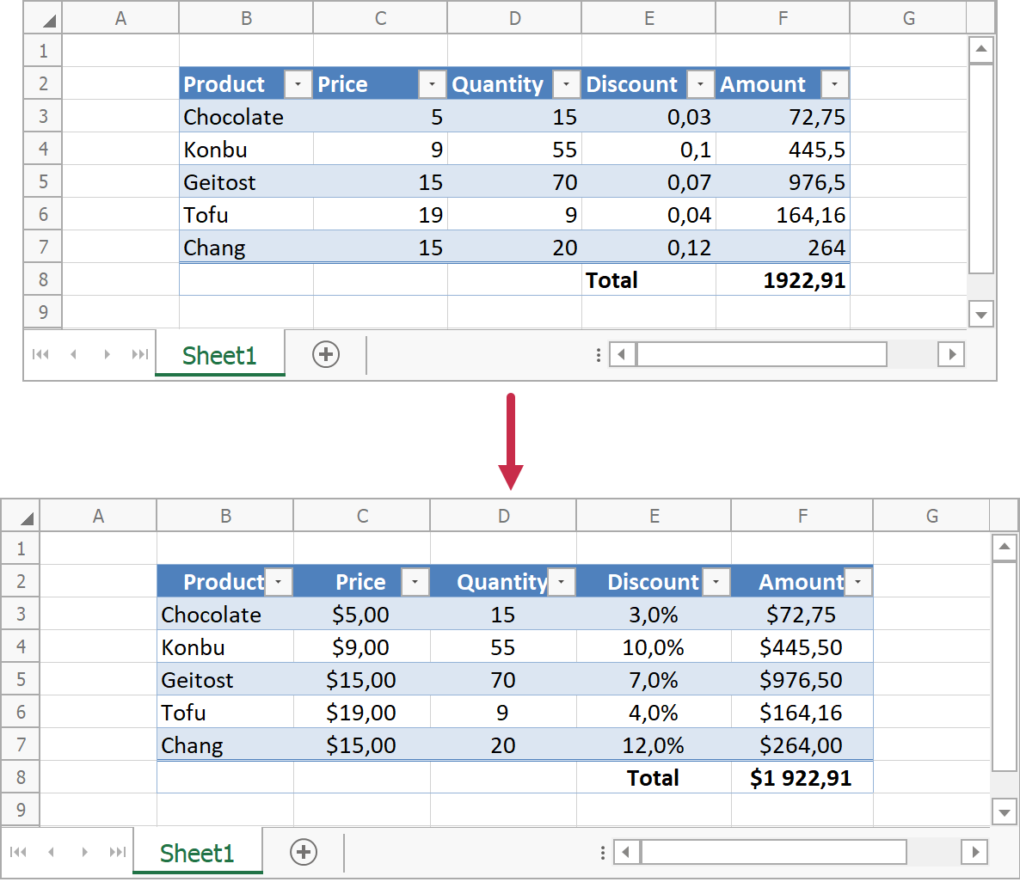Click the select-all corner triangle in the upper spreadsheet

(48, 20)
